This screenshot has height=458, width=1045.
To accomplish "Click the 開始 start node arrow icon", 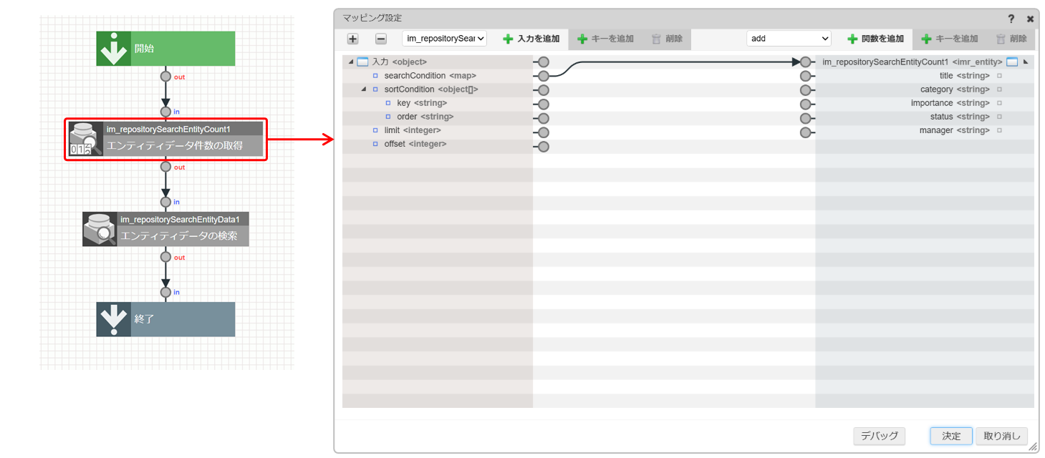I will 113,49.
